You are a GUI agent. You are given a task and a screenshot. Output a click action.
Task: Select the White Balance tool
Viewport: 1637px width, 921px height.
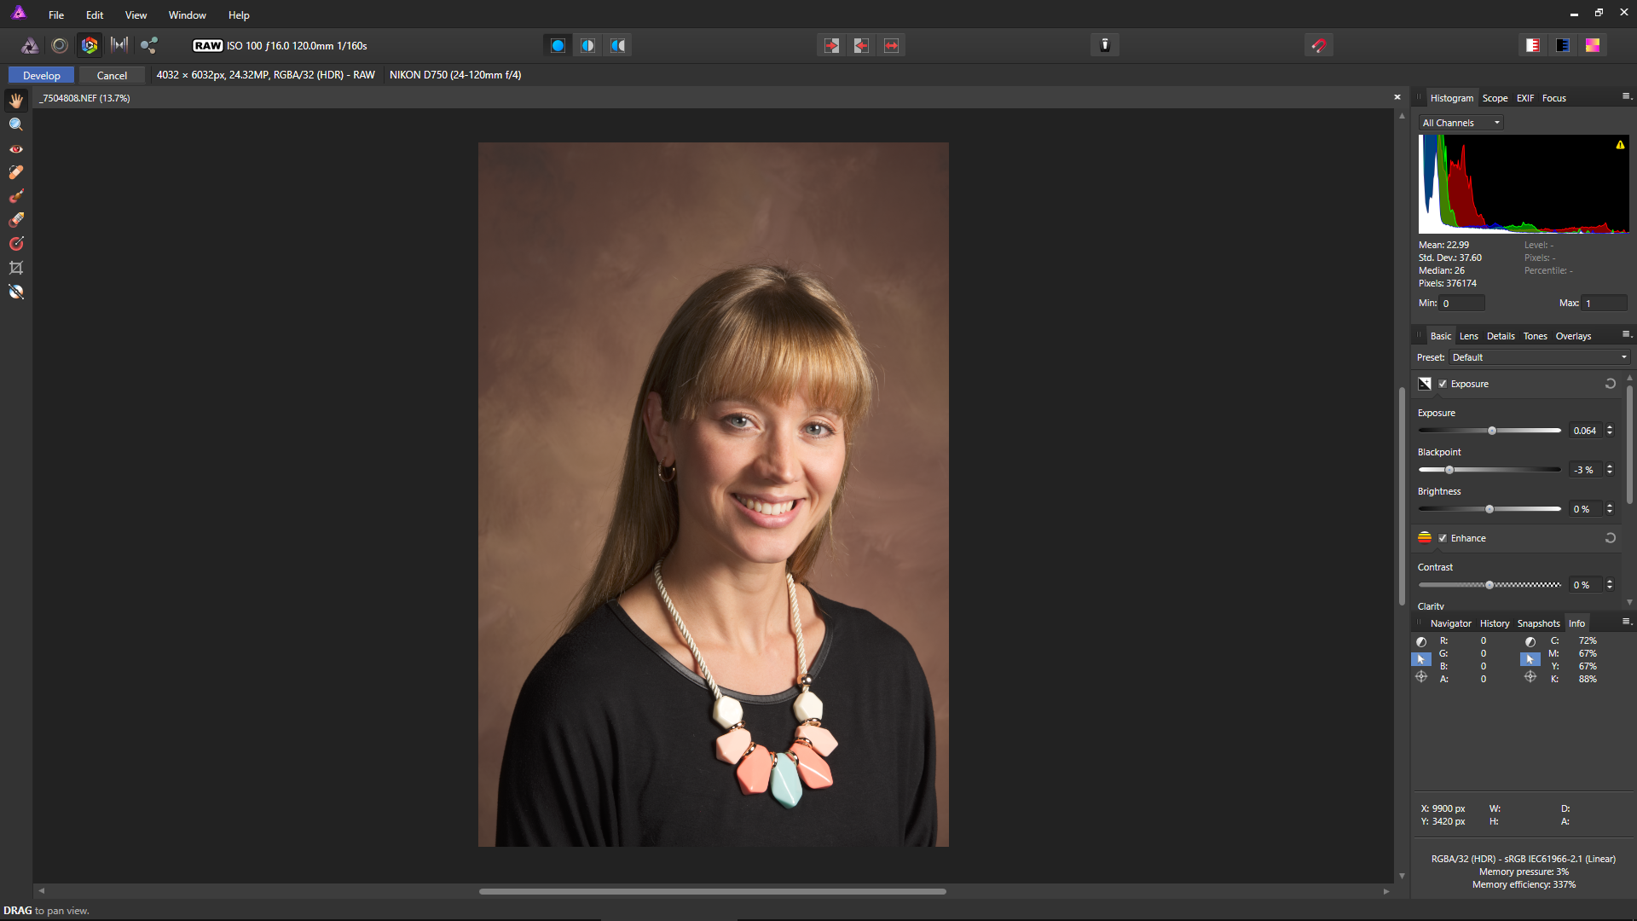tap(15, 292)
